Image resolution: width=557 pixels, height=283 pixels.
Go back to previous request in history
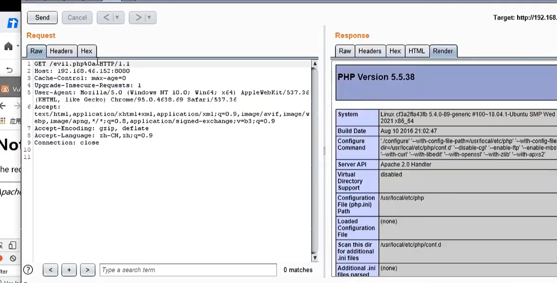coord(106,17)
